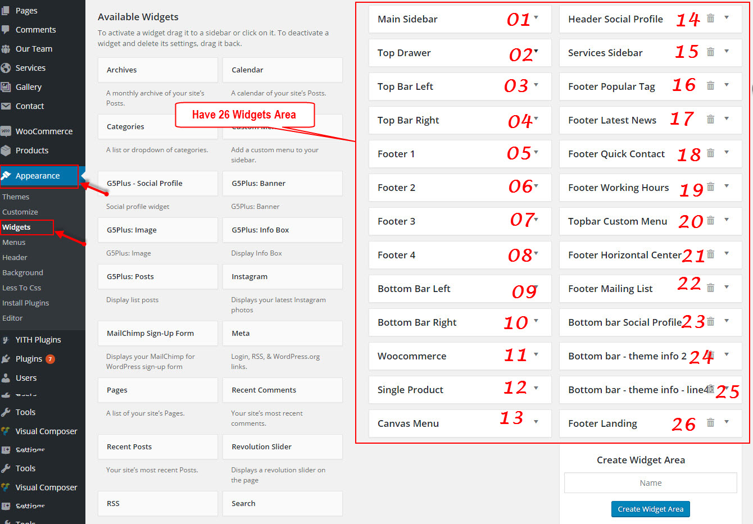
Task: Select the Instagram available widget
Action: click(283, 276)
